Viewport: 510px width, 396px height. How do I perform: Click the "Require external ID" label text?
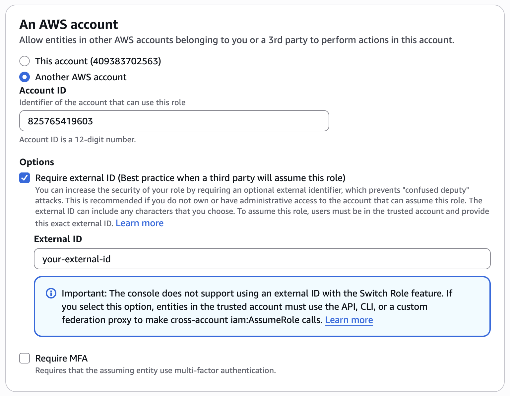coord(190,178)
